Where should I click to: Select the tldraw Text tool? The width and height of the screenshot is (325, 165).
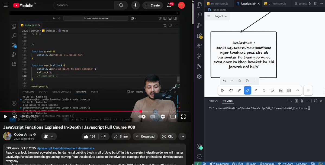click(x=264, y=90)
